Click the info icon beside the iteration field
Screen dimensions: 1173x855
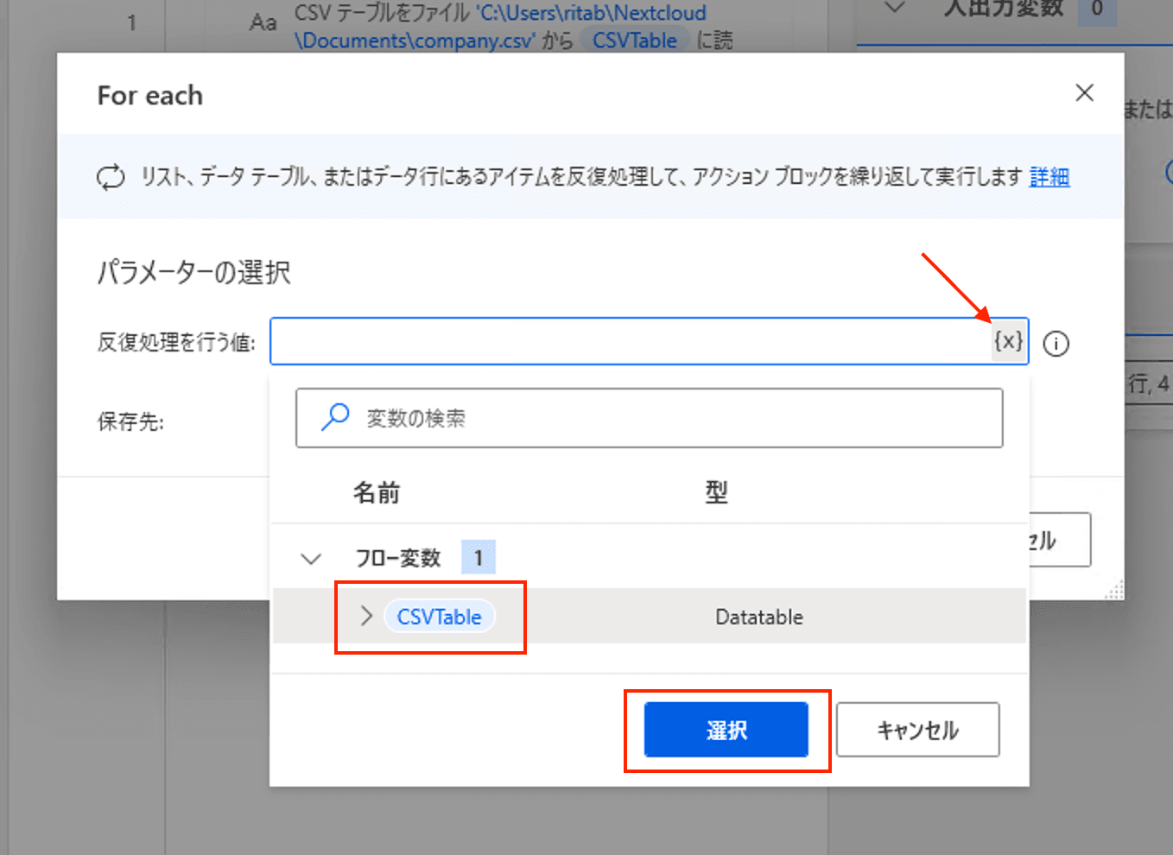point(1056,344)
